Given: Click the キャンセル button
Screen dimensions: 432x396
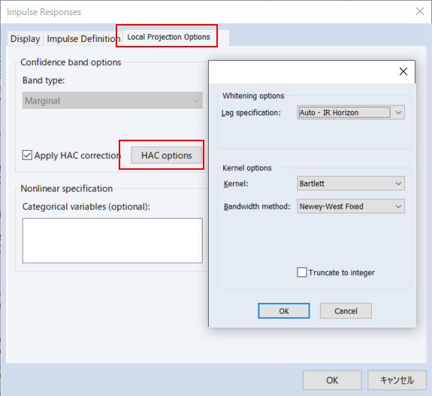Looking at the screenshot, I should click(397, 380).
